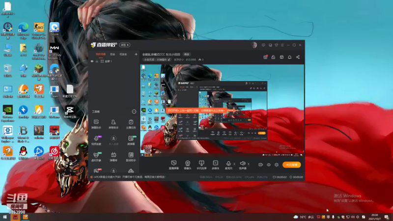Expand the microphone options arrow

click(234, 164)
